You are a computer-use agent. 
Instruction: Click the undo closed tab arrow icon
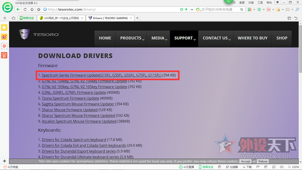pyautogui.click(x=296, y=18)
